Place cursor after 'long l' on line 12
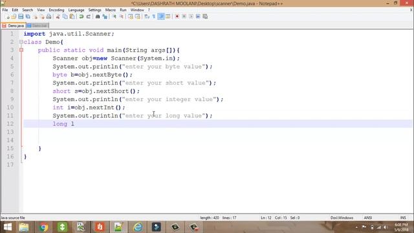The image size is (414, 233). coord(75,124)
